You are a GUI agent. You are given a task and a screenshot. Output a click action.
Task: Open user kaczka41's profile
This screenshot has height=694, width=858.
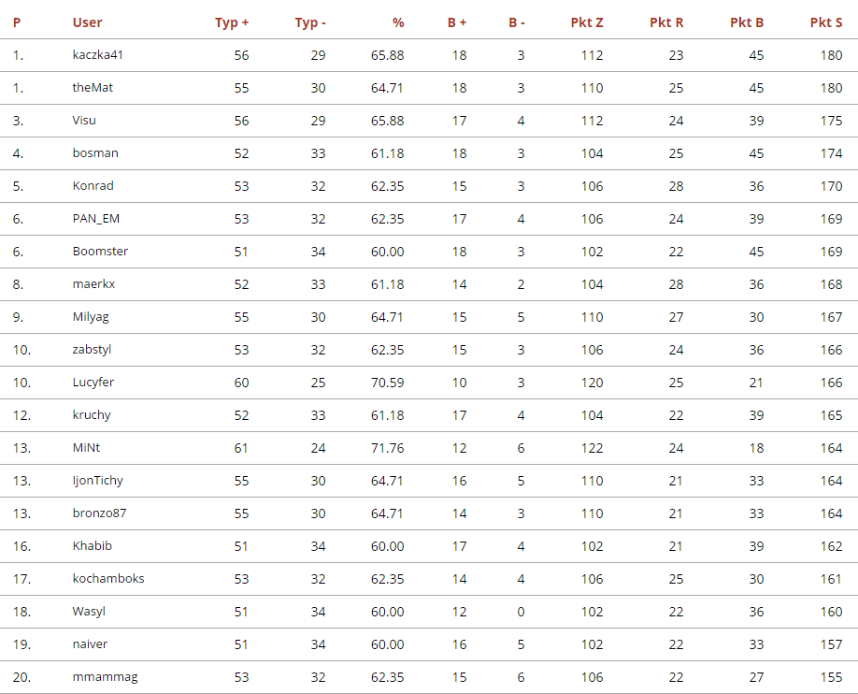98,55
